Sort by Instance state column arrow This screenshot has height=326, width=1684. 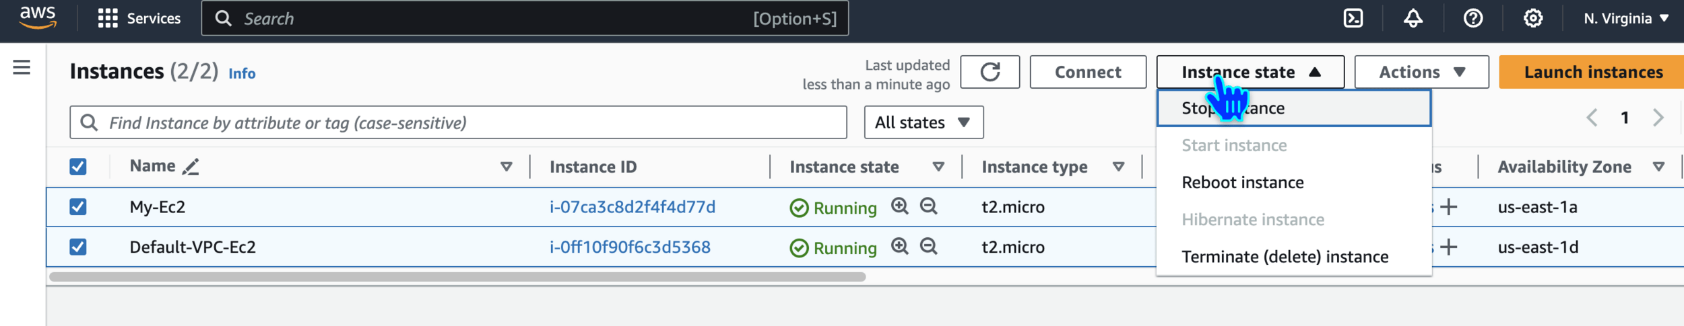pos(938,167)
